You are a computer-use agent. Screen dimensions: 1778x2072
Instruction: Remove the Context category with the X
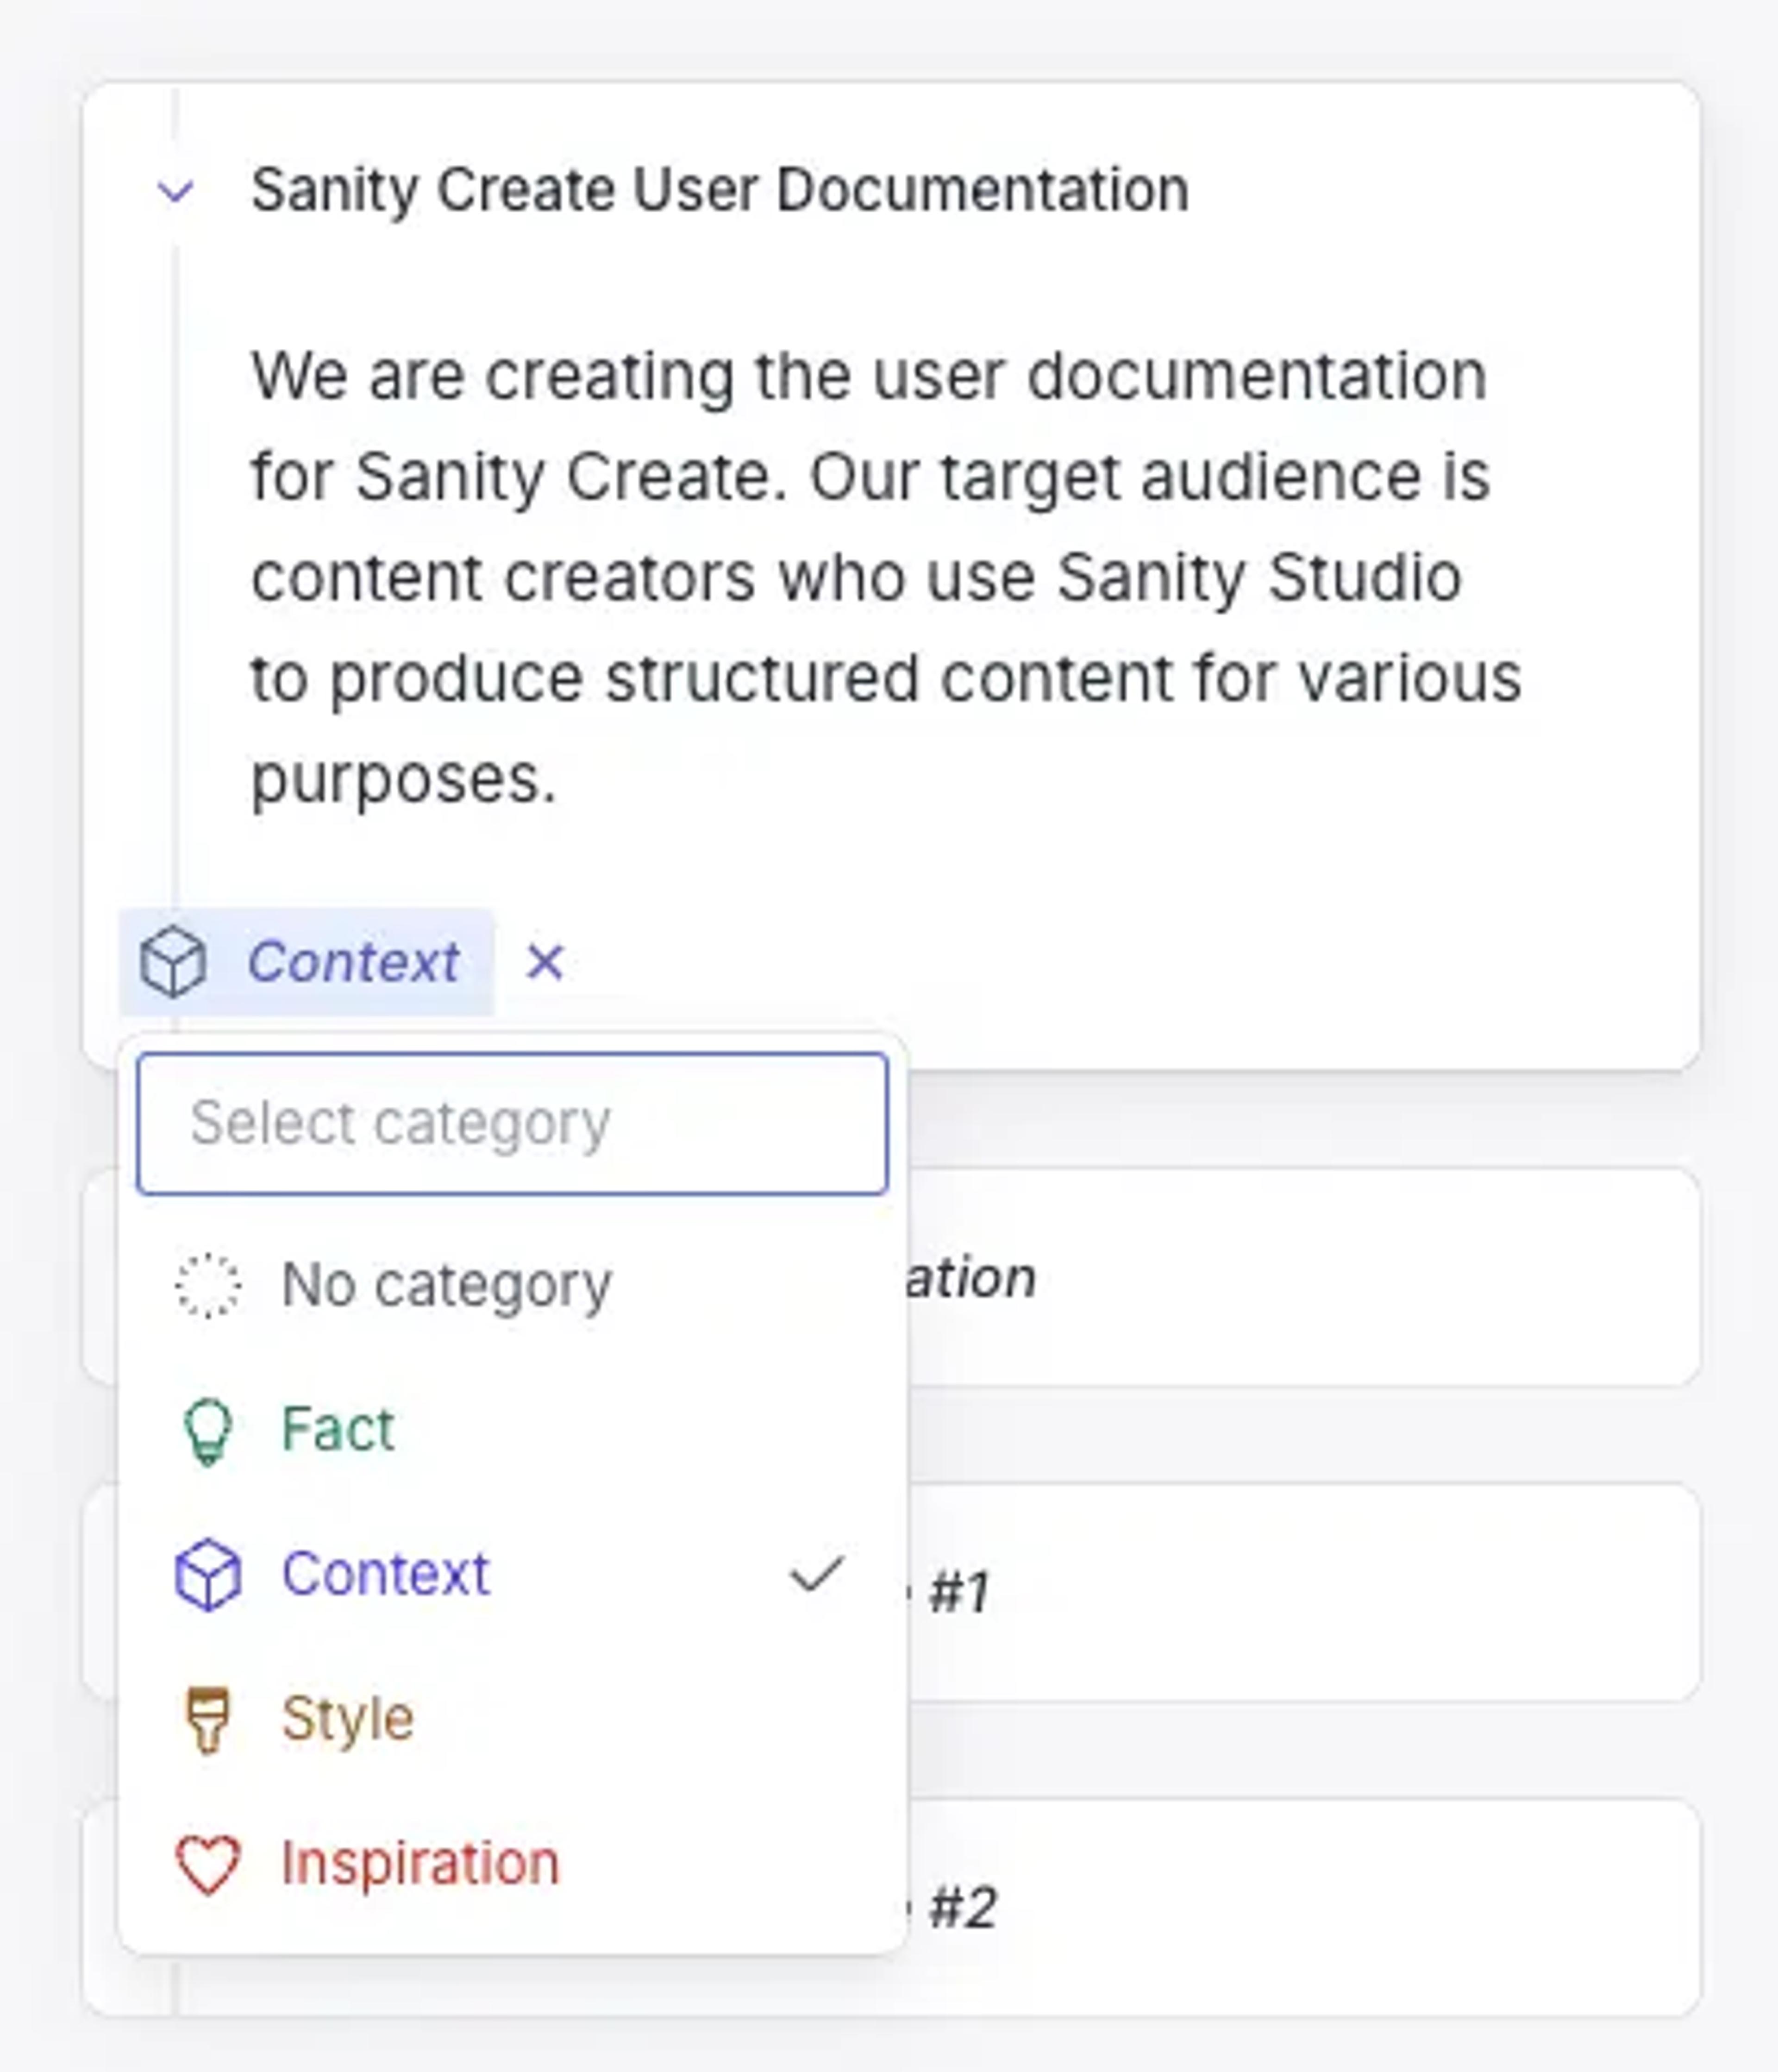pyautogui.click(x=545, y=962)
